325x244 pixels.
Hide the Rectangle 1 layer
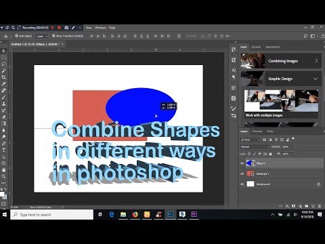tap(242, 174)
